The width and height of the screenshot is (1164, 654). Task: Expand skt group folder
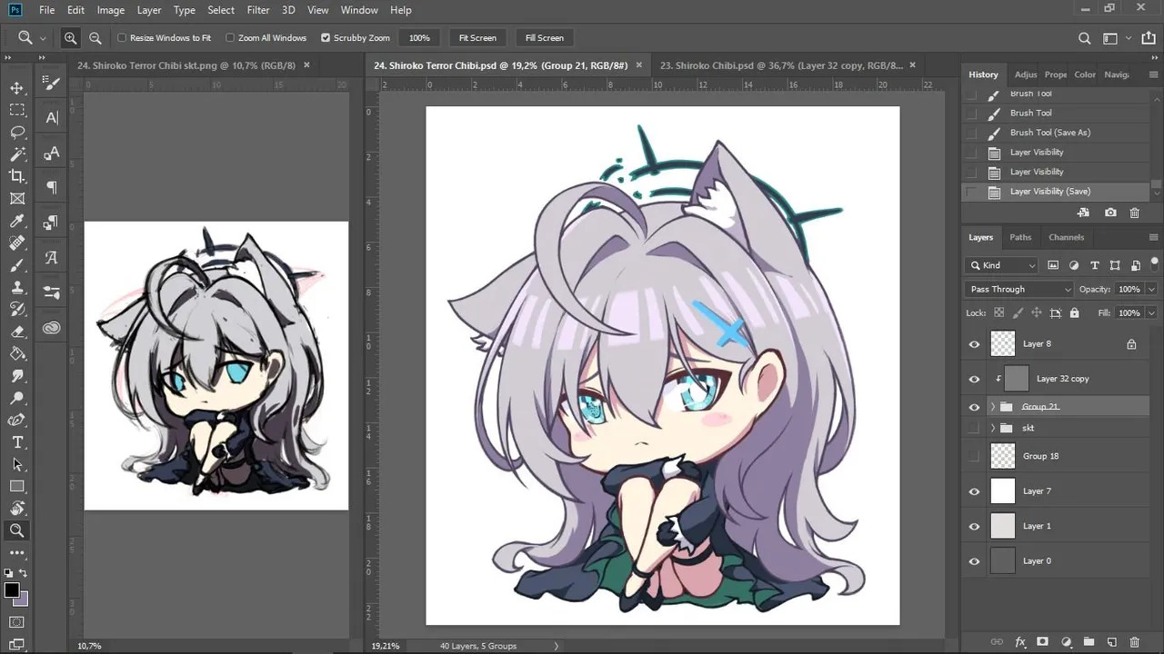pos(993,428)
